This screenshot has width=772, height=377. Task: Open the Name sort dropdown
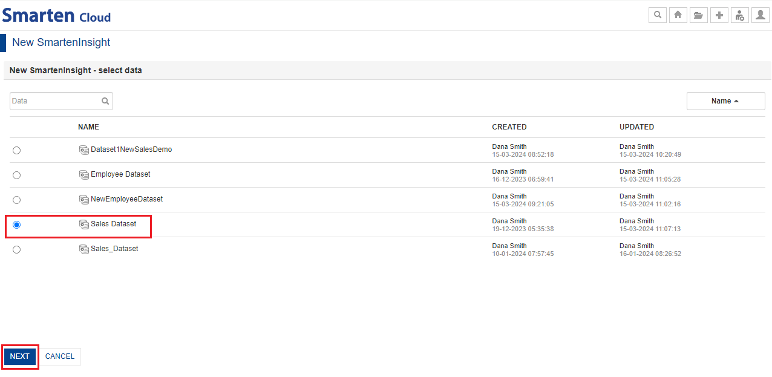725,101
